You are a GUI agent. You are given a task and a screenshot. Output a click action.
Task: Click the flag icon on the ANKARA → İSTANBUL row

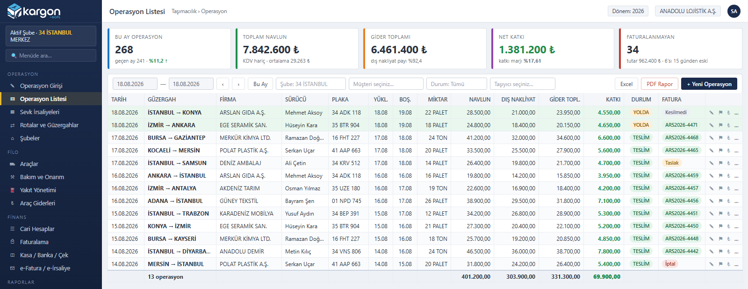pyautogui.click(x=720, y=176)
